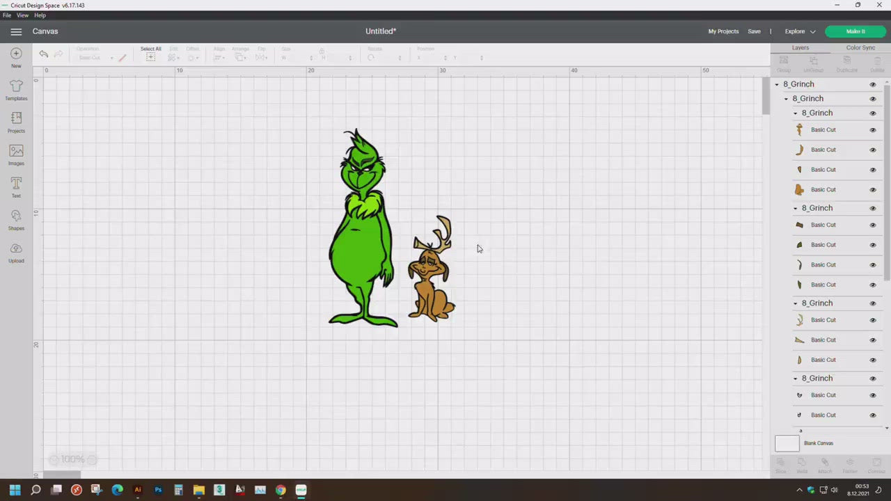This screenshot has width=891, height=501.
Task: Open the Arrange dropdown
Action: (x=240, y=58)
